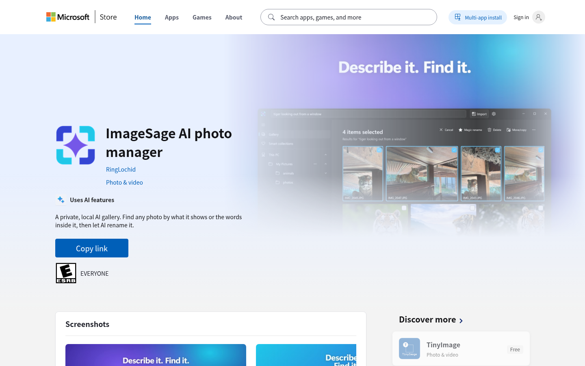585x366 pixels.
Task: Click the ESRB Everyone rating badge
Action: (66, 273)
